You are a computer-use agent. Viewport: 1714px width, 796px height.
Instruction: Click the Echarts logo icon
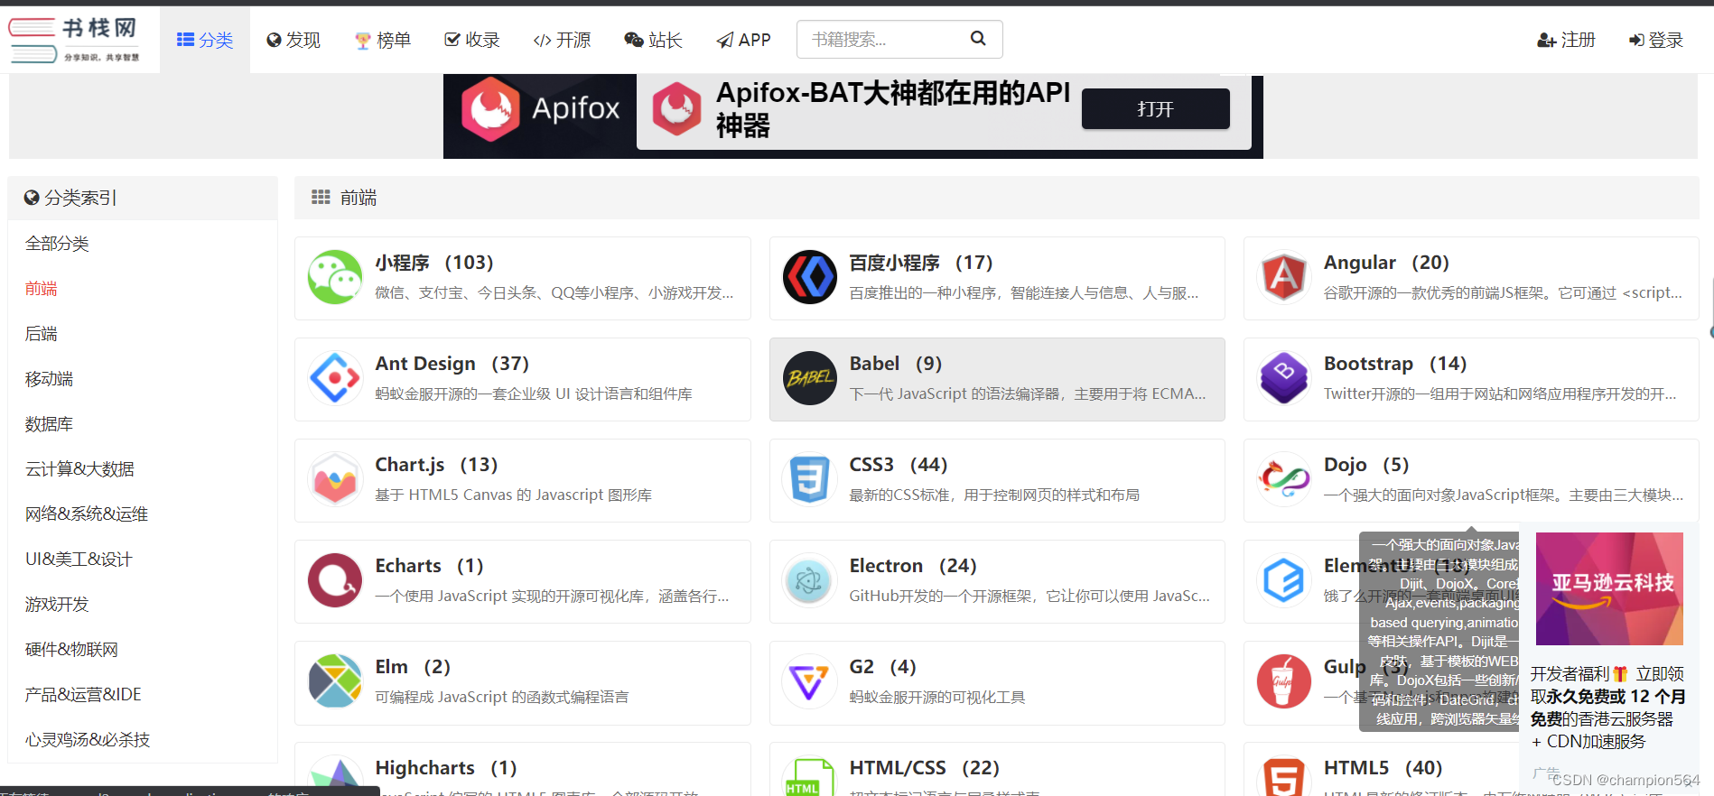click(x=335, y=580)
